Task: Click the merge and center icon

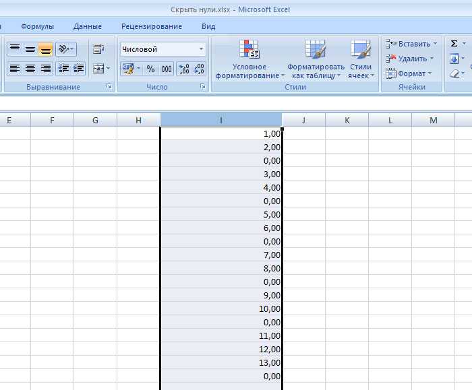Action: [98, 69]
